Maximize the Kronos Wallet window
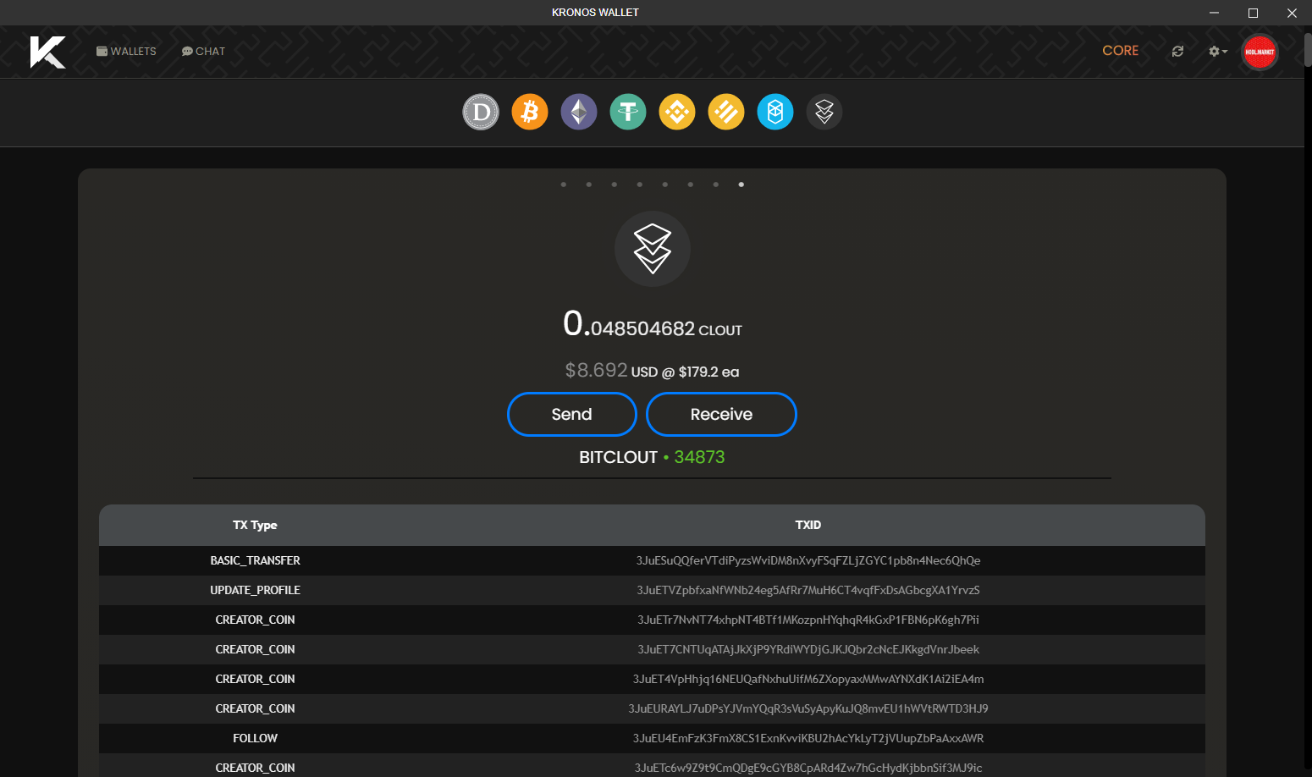This screenshot has width=1312, height=777. 1253,13
